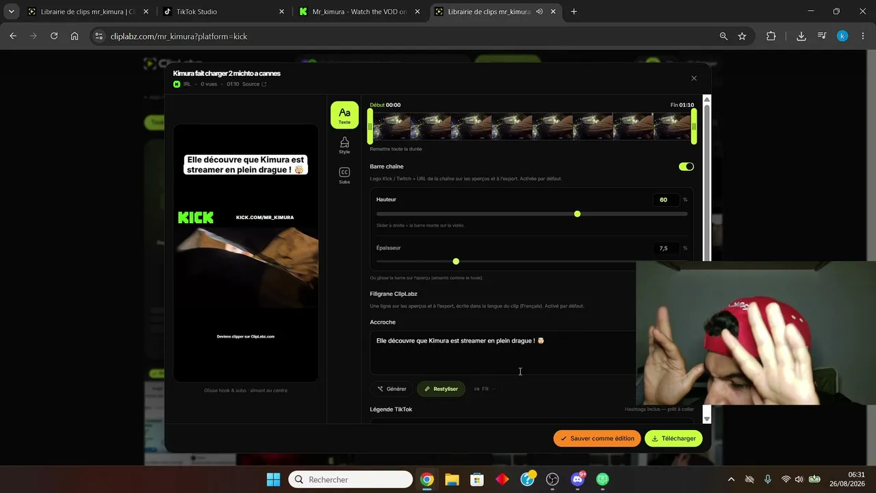Click the watermark line on the preview
Image resolution: width=876 pixels, height=493 pixels.
click(246, 337)
